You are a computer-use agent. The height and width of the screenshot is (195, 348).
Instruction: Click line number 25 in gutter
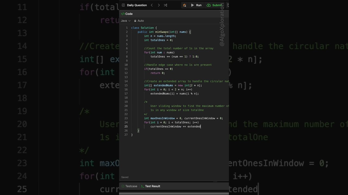[x=126, y=126]
